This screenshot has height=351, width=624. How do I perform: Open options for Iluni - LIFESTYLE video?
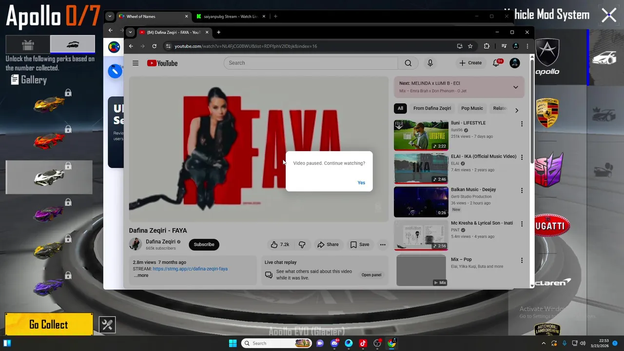[x=522, y=124]
